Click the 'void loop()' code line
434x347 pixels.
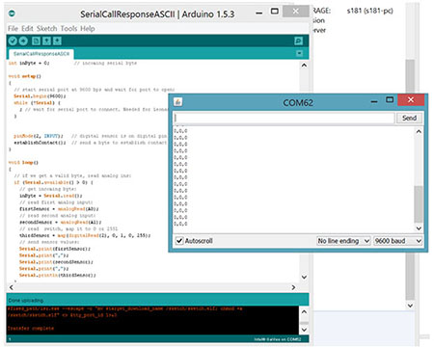click(23, 162)
